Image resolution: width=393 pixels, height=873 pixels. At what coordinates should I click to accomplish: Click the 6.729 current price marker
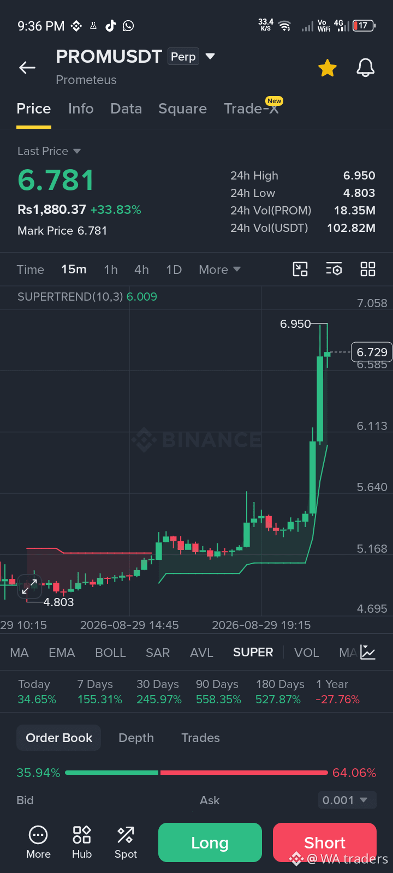(372, 352)
